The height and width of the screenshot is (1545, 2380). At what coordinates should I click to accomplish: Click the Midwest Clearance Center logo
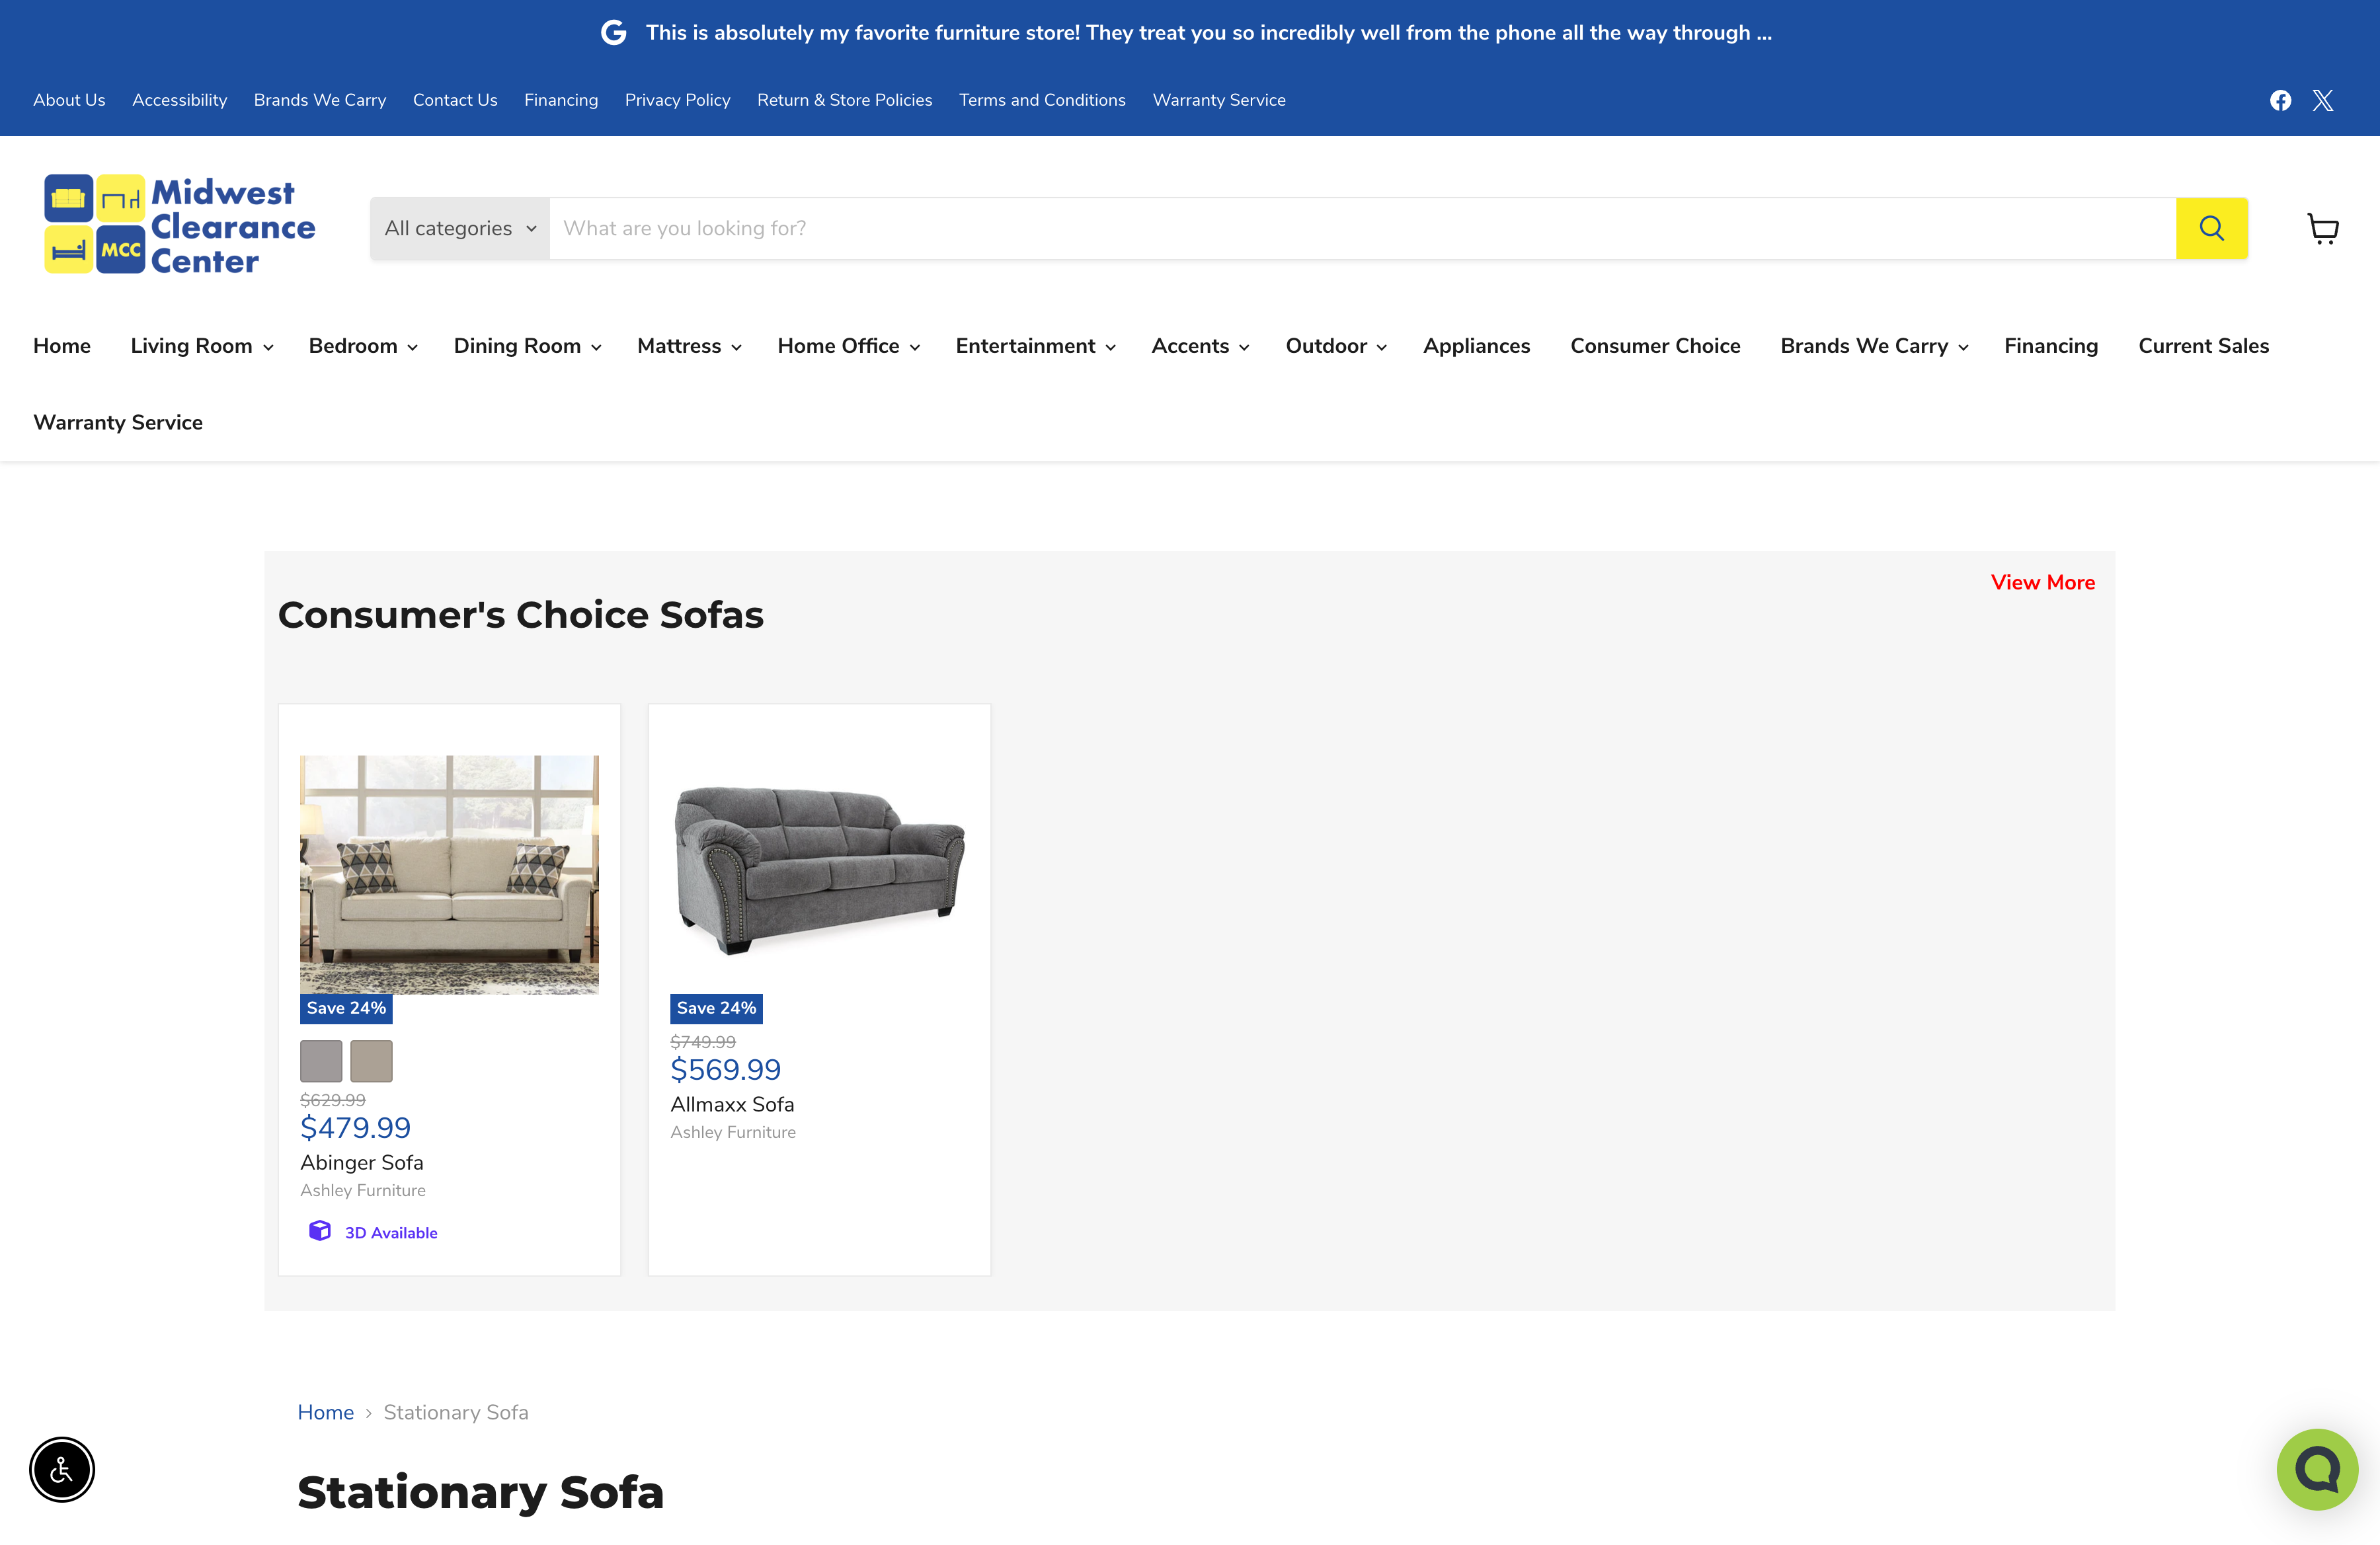pyautogui.click(x=180, y=225)
